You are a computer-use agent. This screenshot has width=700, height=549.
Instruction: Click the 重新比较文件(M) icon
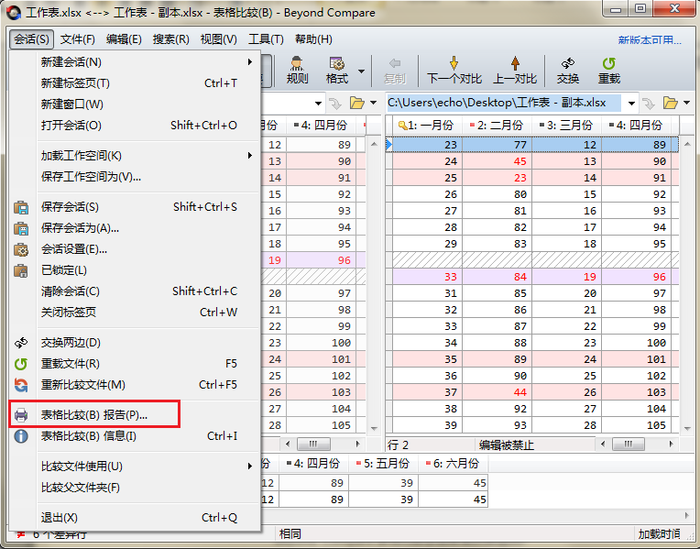[x=21, y=385]
